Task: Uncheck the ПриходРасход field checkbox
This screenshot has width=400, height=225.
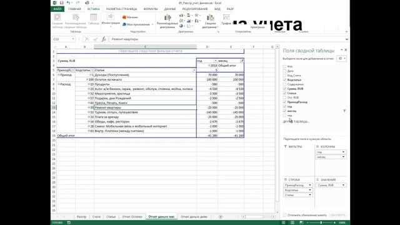Action: 284,102
